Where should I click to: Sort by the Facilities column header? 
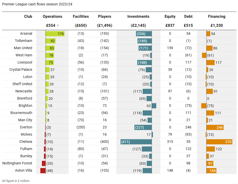(x=81, y=16)
